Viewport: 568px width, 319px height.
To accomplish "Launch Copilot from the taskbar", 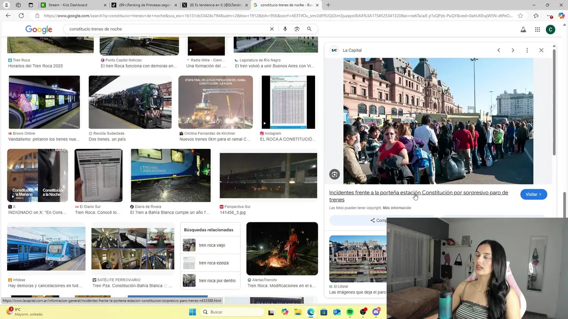I will point(285,312).
